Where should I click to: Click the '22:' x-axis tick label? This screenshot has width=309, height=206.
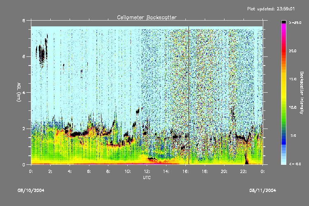pyautogui.click(x=243, y=171)
